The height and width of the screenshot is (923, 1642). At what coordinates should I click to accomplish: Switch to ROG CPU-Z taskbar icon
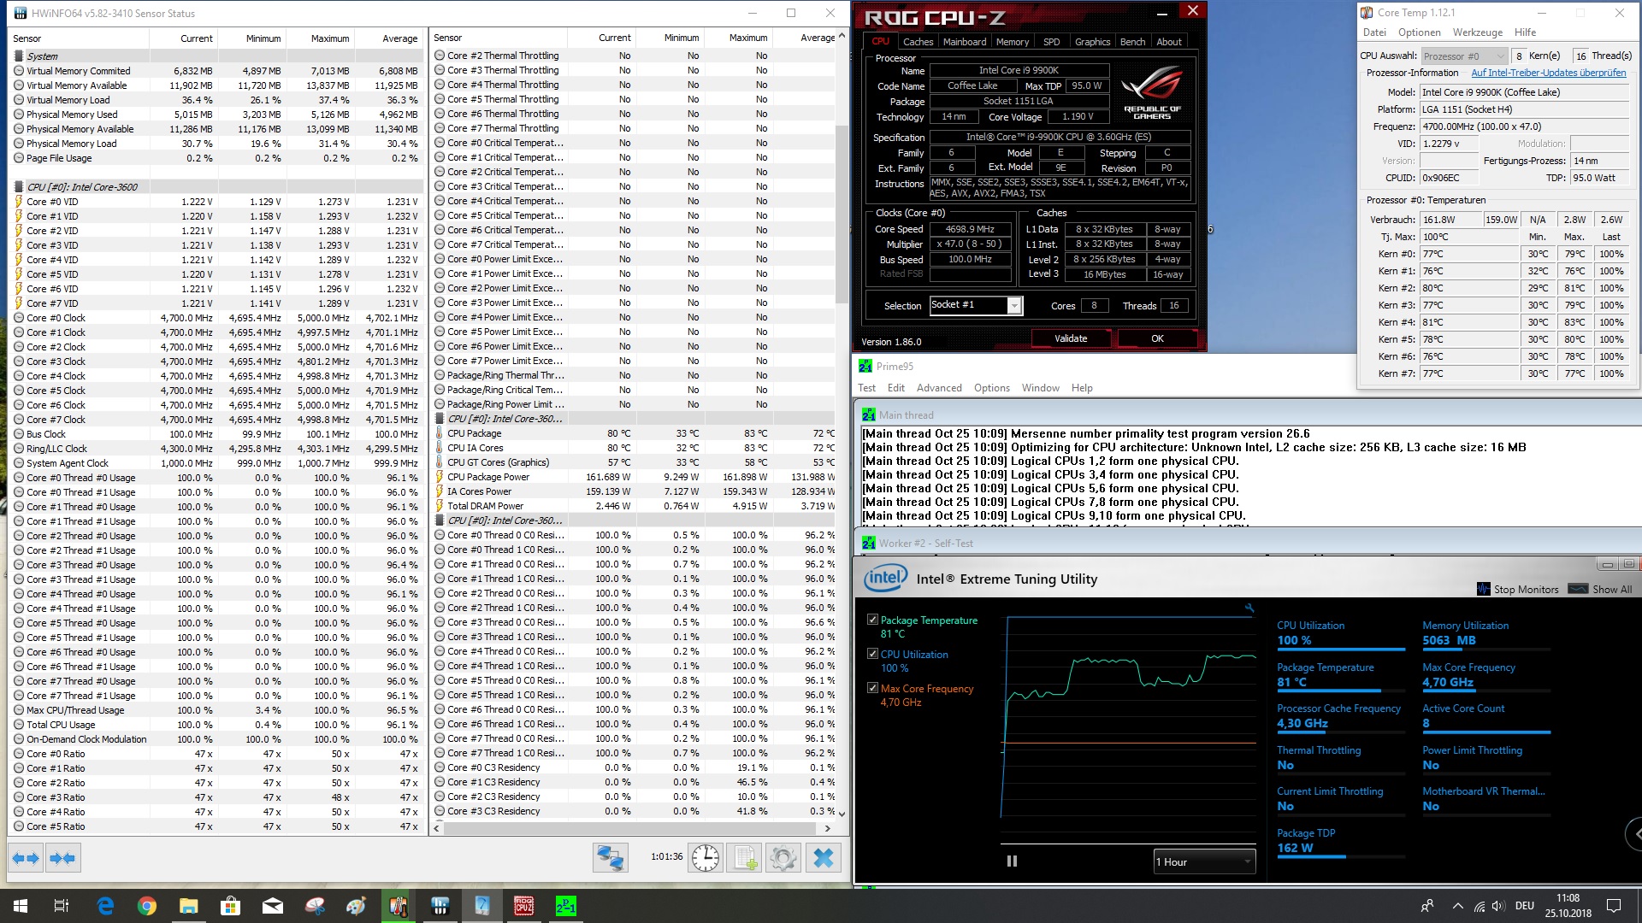pyautogui.click(x=523, y=906)
